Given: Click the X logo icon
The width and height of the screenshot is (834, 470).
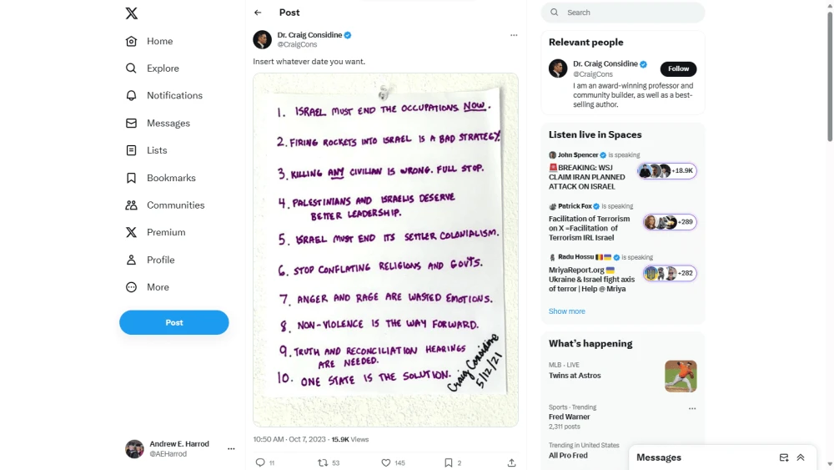Looking at the screenshot, I should tap(132, 13).
